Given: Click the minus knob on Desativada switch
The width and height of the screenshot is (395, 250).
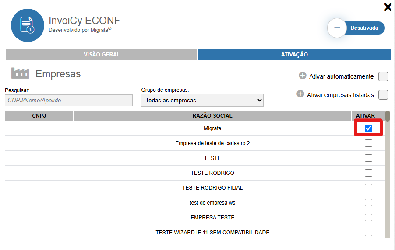Looking at the screenshot, I should tap(337, 28).
